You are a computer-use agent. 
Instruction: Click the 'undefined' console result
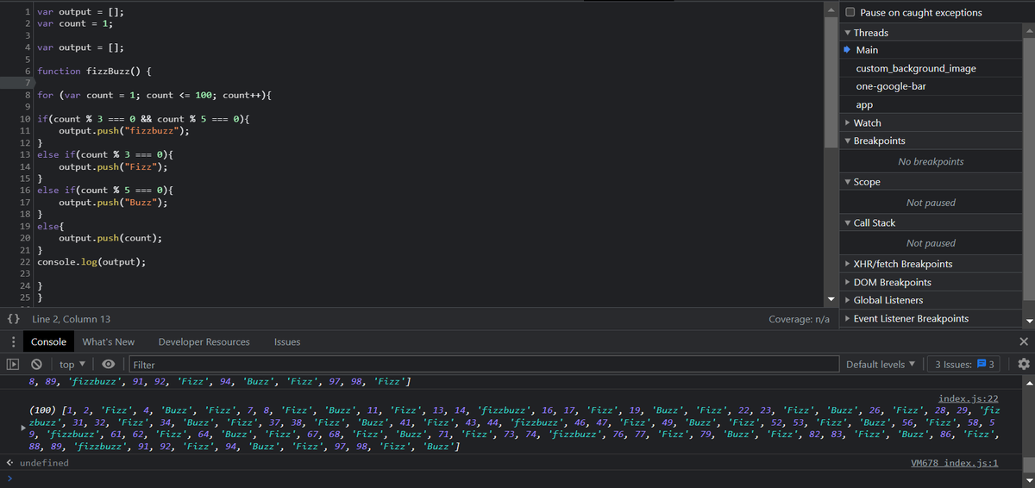click(44, 463)
